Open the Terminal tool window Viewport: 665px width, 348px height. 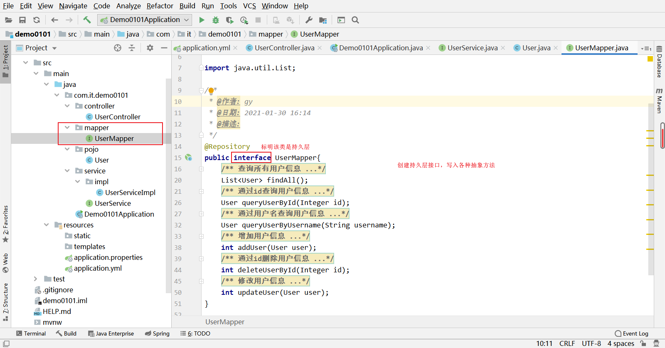(x=31, y=333)
